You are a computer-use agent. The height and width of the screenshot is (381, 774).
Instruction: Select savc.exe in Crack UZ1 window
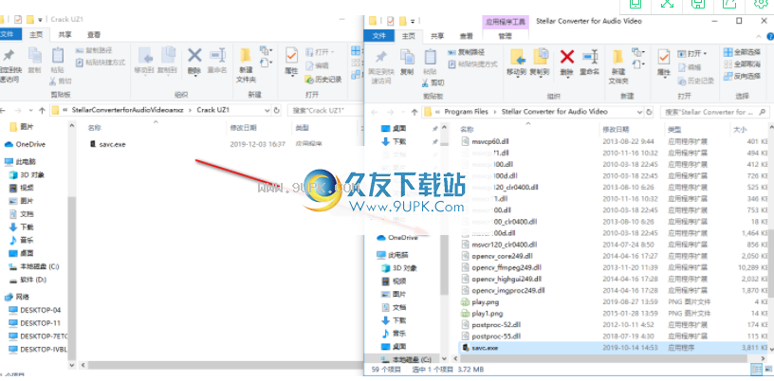coord(112,145)
